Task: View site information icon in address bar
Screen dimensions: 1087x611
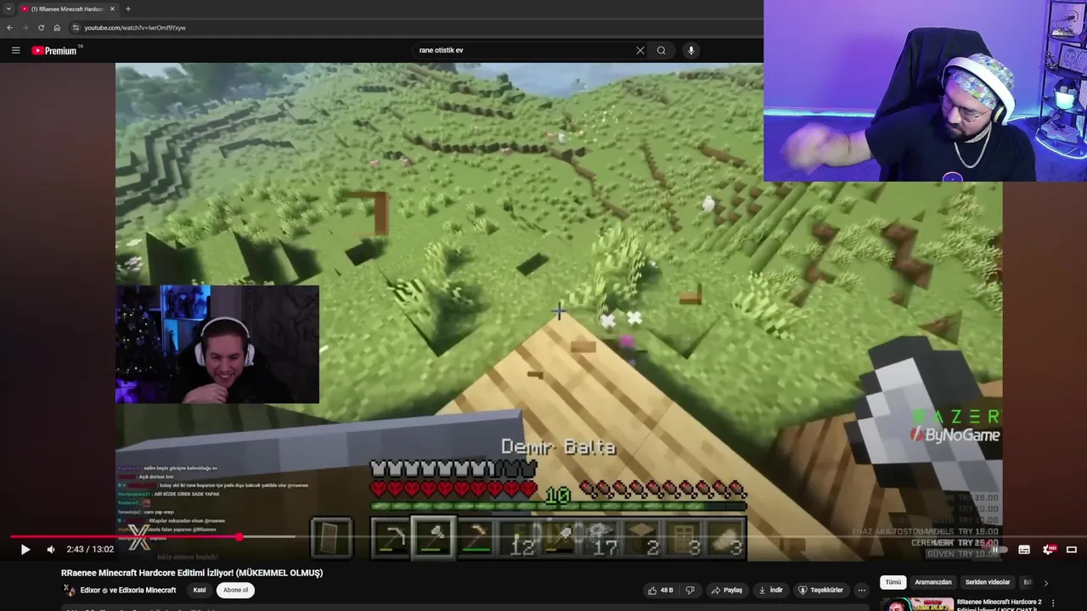Action: 76,27
